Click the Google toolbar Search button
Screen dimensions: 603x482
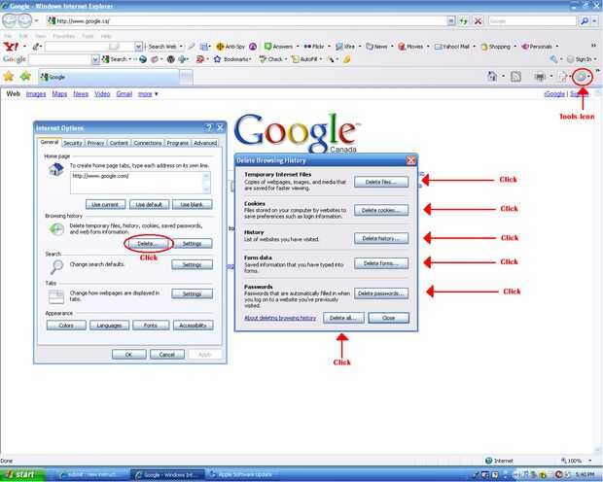[114, 59]
